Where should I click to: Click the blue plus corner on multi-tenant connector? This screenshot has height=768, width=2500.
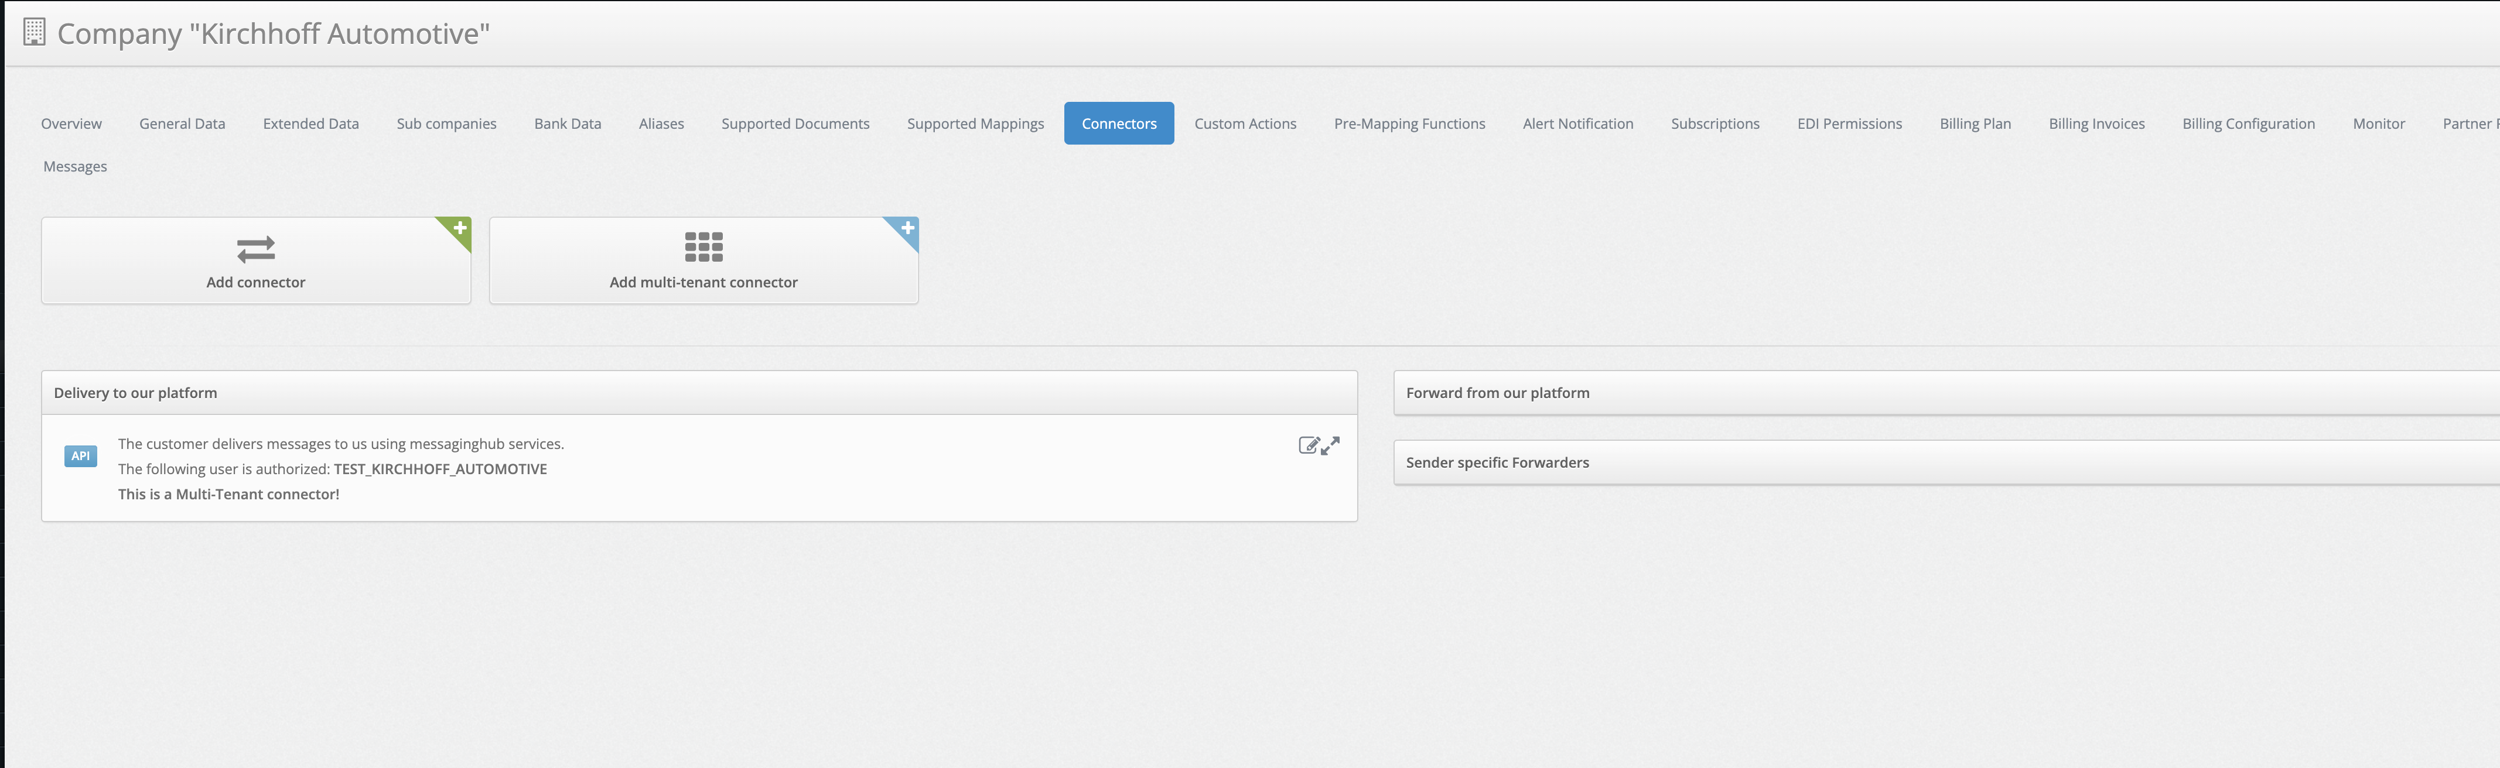coord(906,230)
